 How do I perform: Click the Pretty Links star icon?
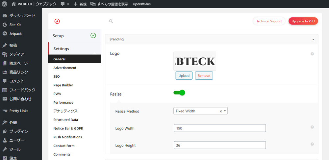(x=5, y=111)
